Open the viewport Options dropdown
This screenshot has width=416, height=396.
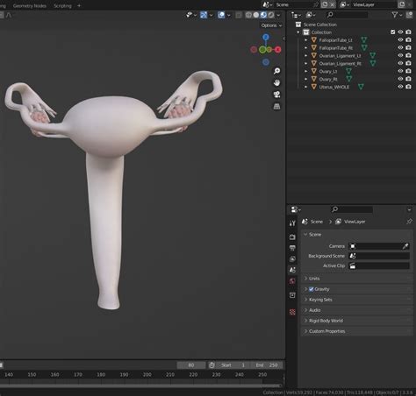coord(271,25)
